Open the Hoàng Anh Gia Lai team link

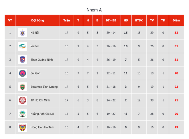42,114
